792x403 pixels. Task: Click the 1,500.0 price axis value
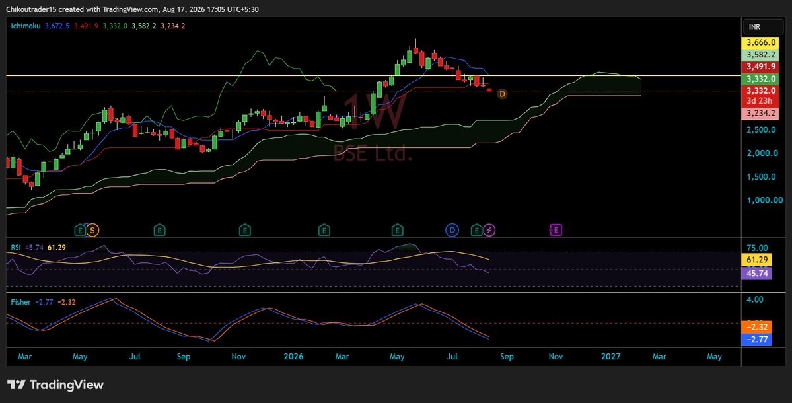click(762, 177)
